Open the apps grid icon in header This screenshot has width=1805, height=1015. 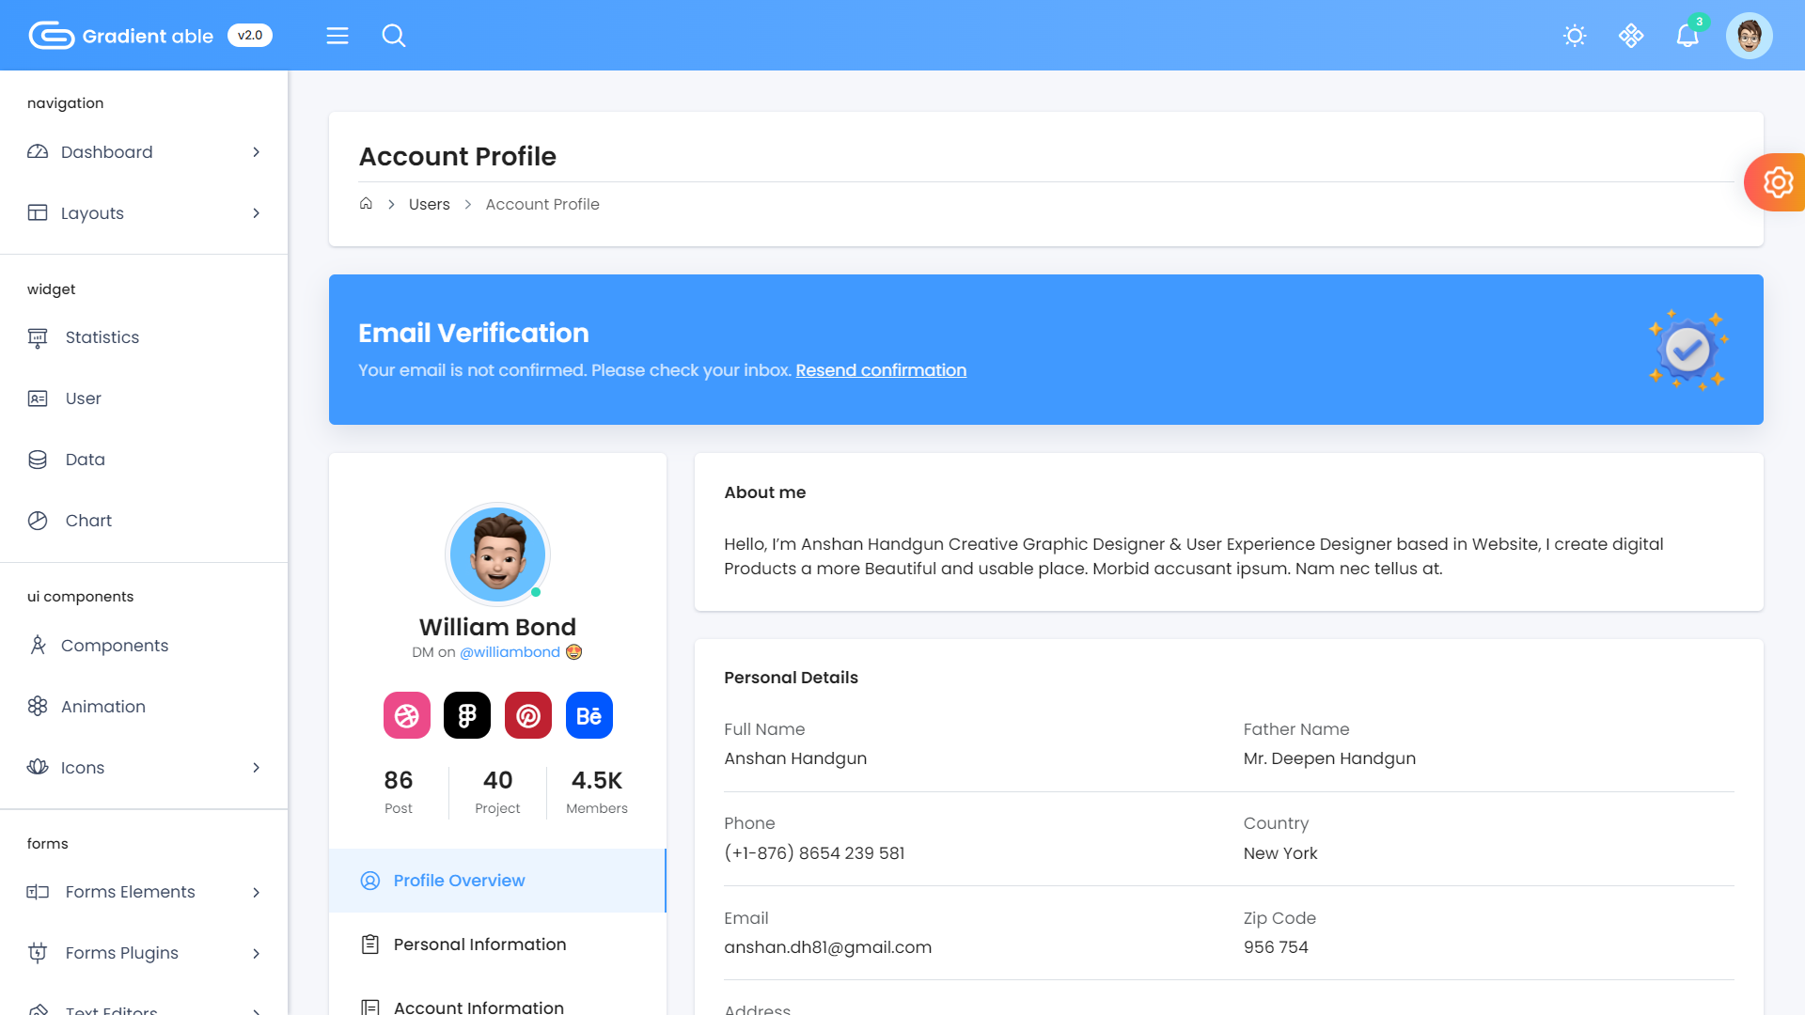pos(1631,36)
